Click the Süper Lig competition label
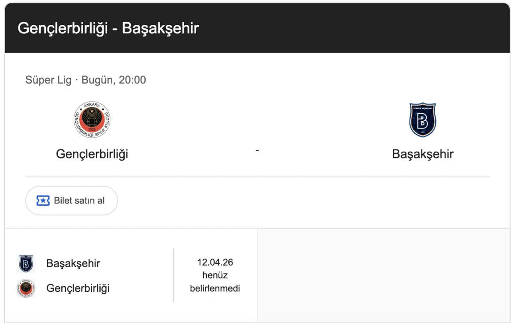The width and height of the screenshot is (514, 323). 48,80
